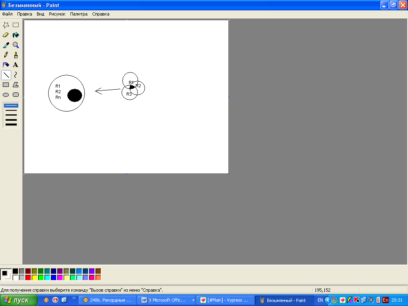Activate the Pick Color eyedropper tool

pos(6,45)
